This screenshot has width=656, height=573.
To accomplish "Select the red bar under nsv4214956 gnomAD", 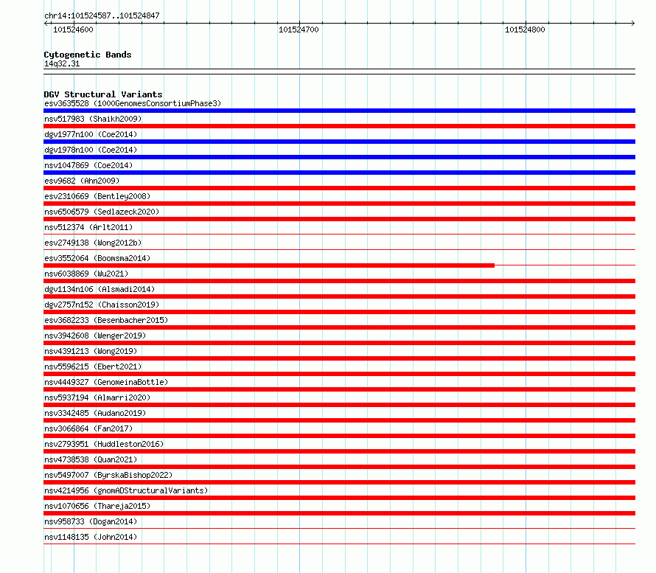I will pos(339,498).
